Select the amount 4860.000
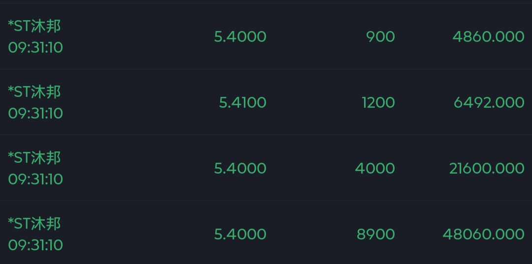Screen dimensions: 532x264 click(488, 37)
